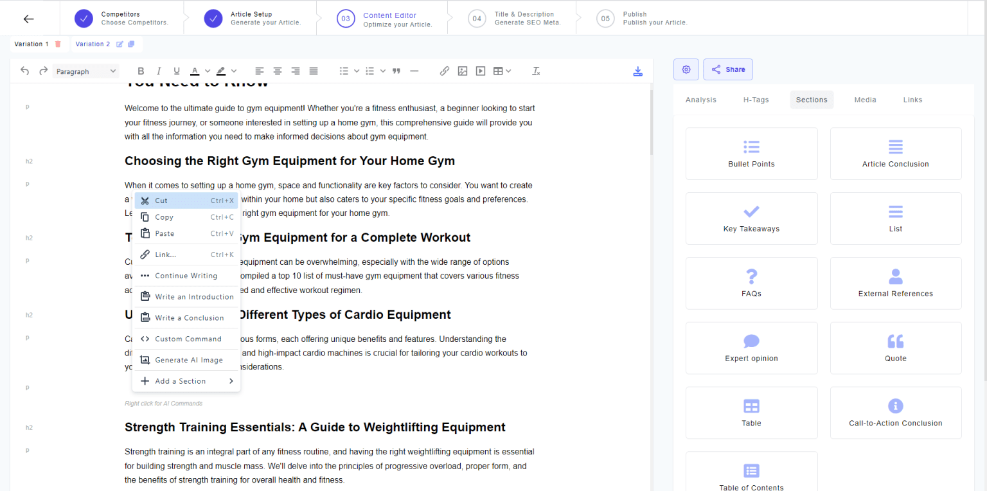Switch to the H-Tags tab
The image size is (987, 491).
tap(756, 100)
